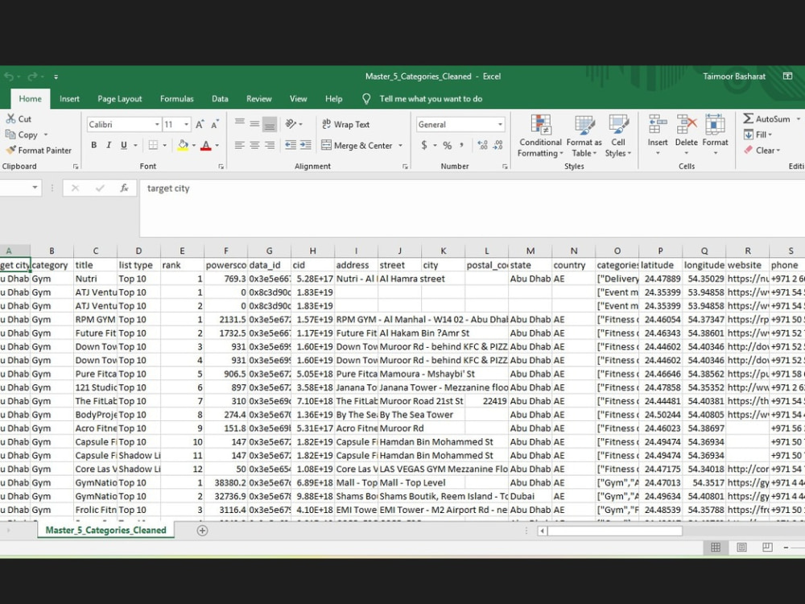Apply Comma style
Viewport: 805px width, 604px height.
461,145
